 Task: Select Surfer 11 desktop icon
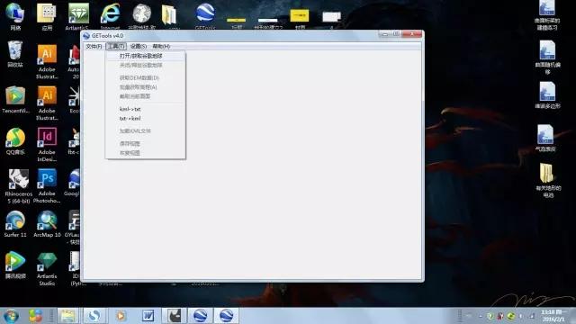coord(15,224)
